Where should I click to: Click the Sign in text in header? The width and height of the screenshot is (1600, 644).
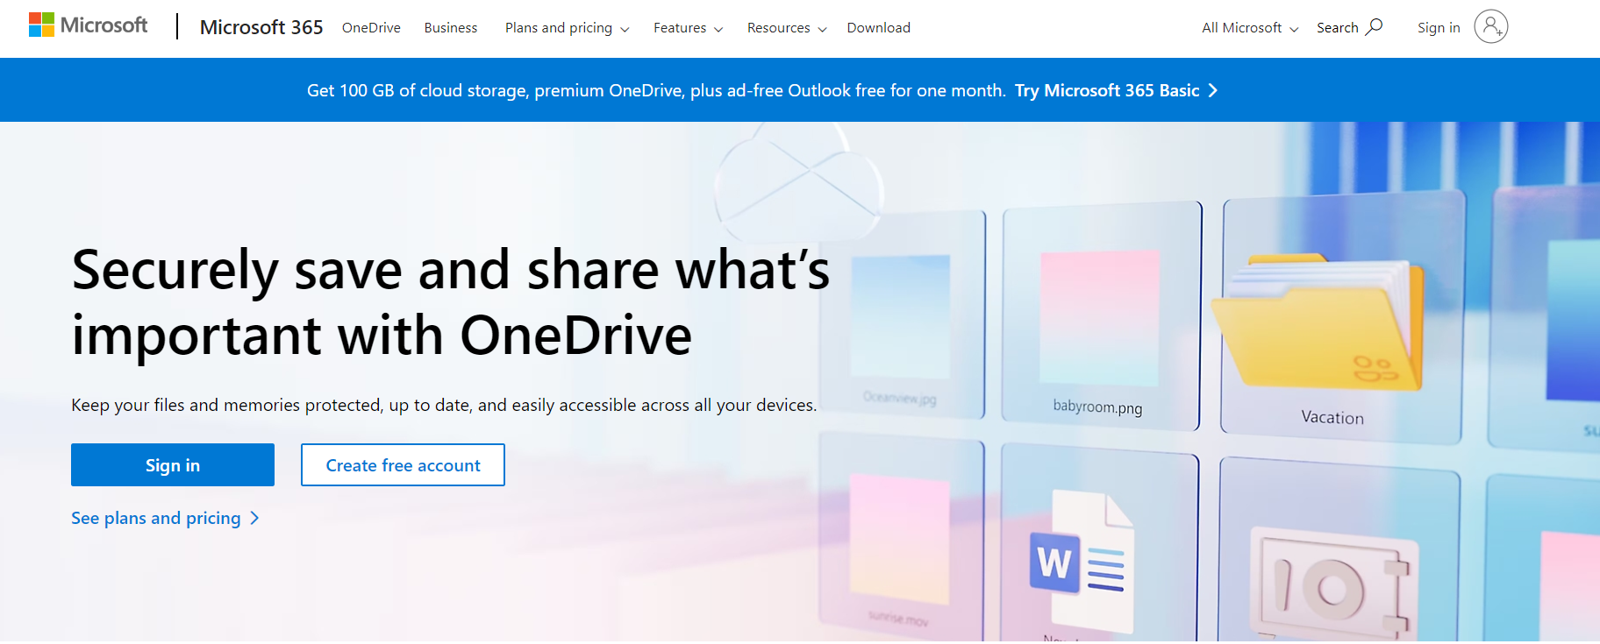1439,28
